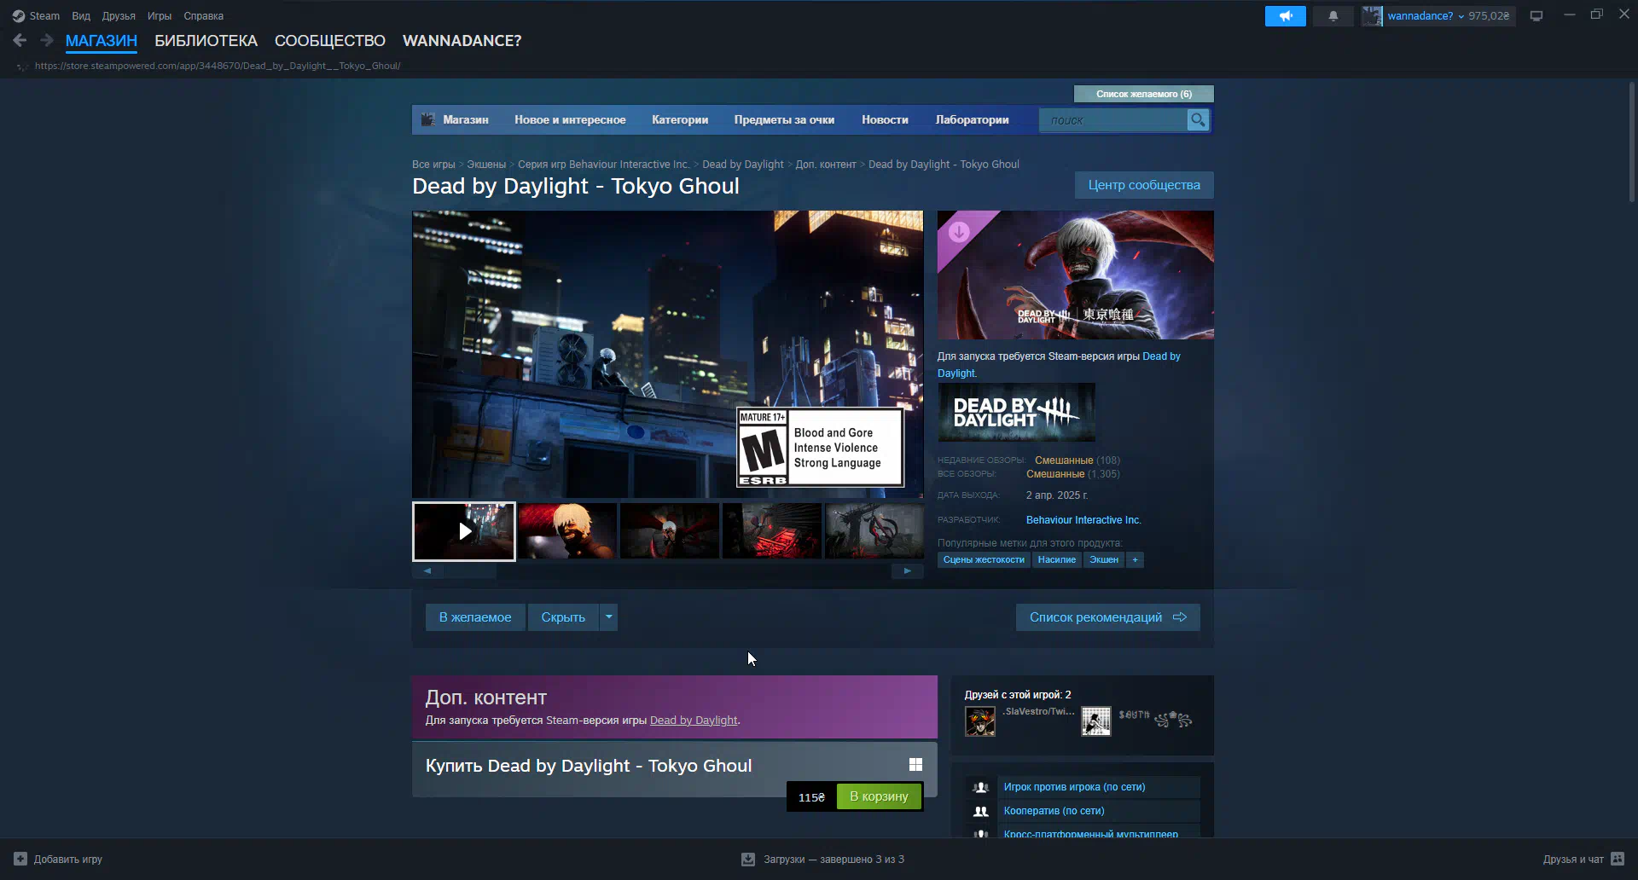This screenshot has height=880, width=1638.
Task: Open notifications bell
Action: (x=1333, y=15)
